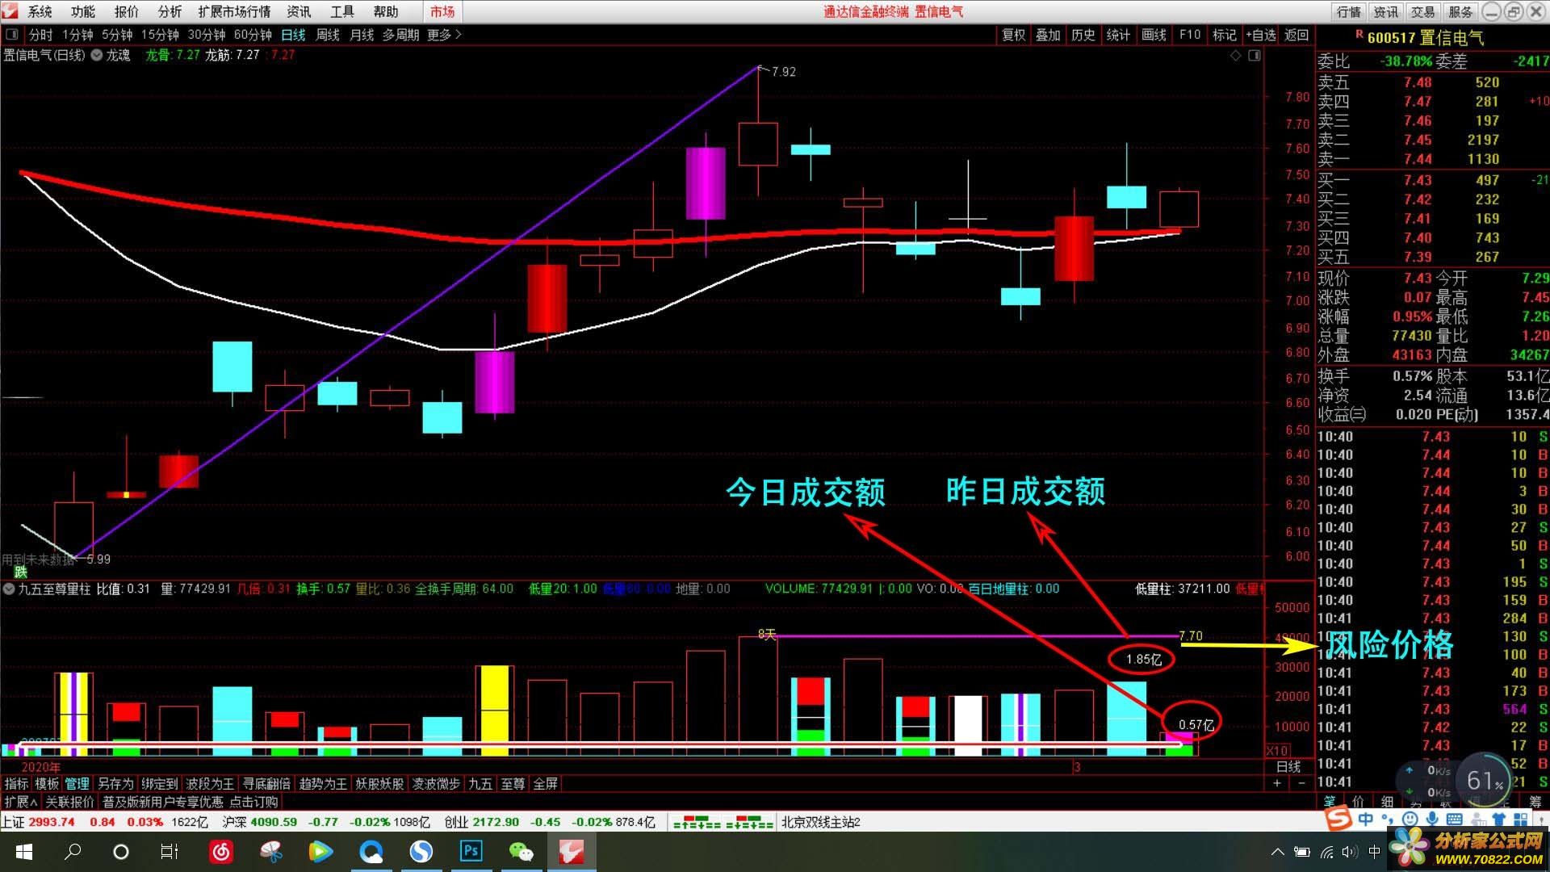
Task: Open the Sogou soft keyboard icon
Action: [x=1455, y=819]
